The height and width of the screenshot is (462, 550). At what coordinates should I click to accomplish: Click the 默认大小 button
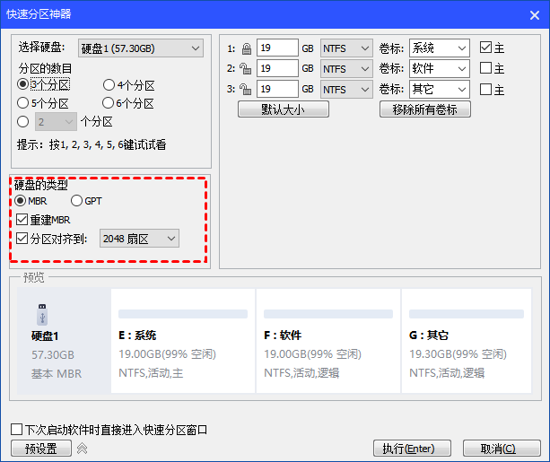click(283, 109)
